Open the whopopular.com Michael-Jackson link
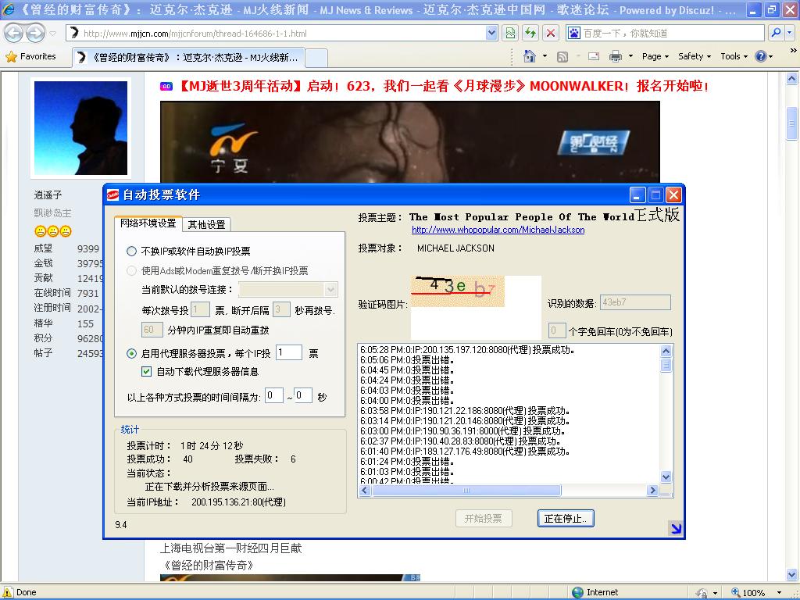800x600 pixels. (498, 230)
